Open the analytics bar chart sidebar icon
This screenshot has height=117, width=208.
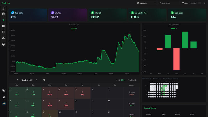click(3, 20)
